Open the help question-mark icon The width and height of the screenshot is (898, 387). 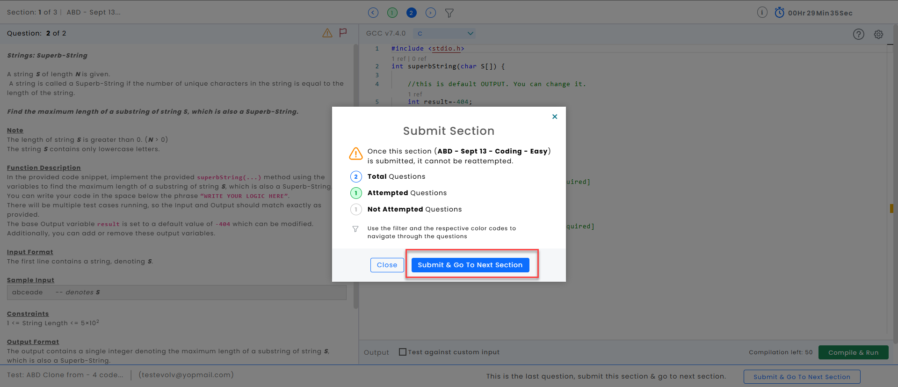859,34
